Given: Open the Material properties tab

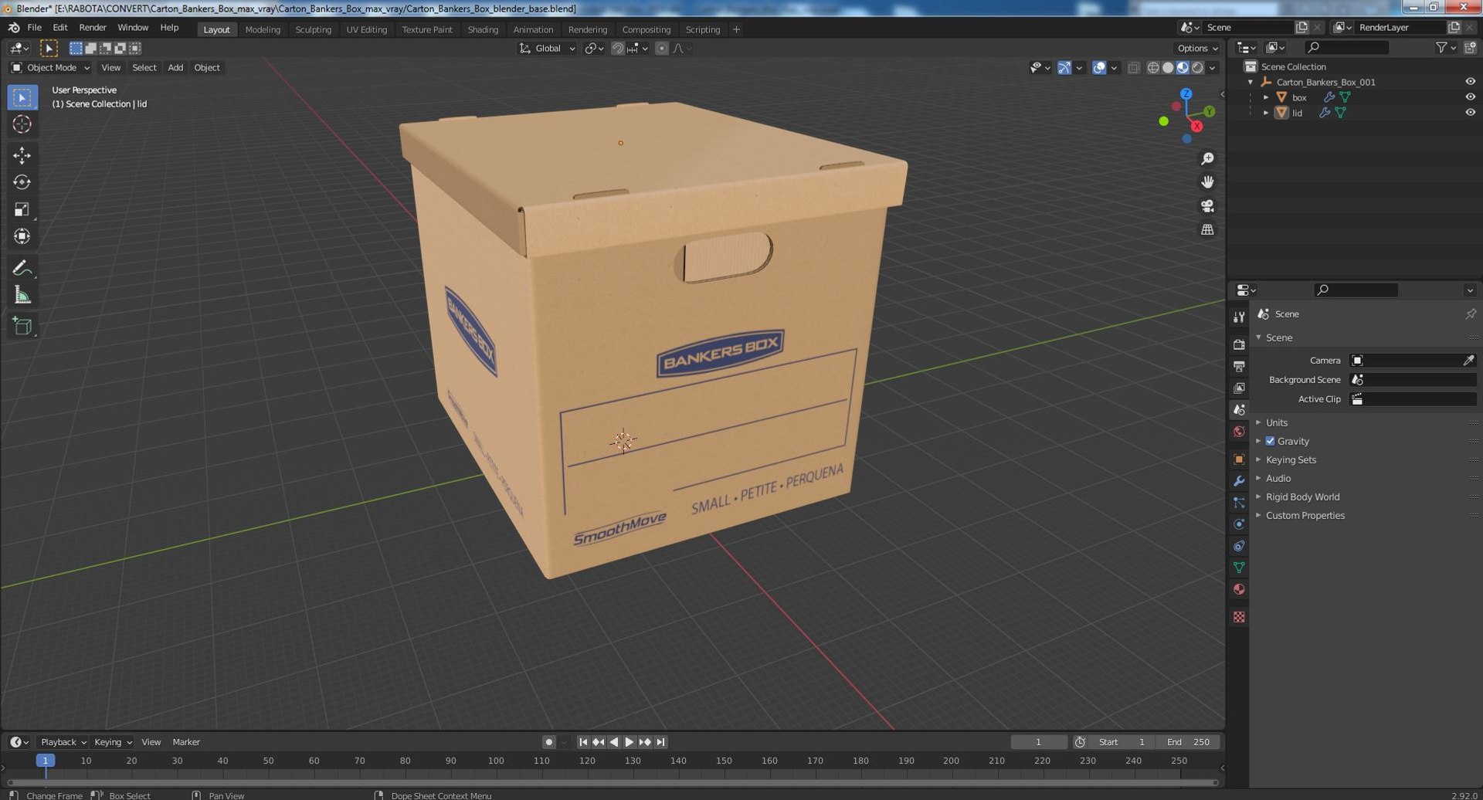Looking at the screenshot, I should point(1239,589).
